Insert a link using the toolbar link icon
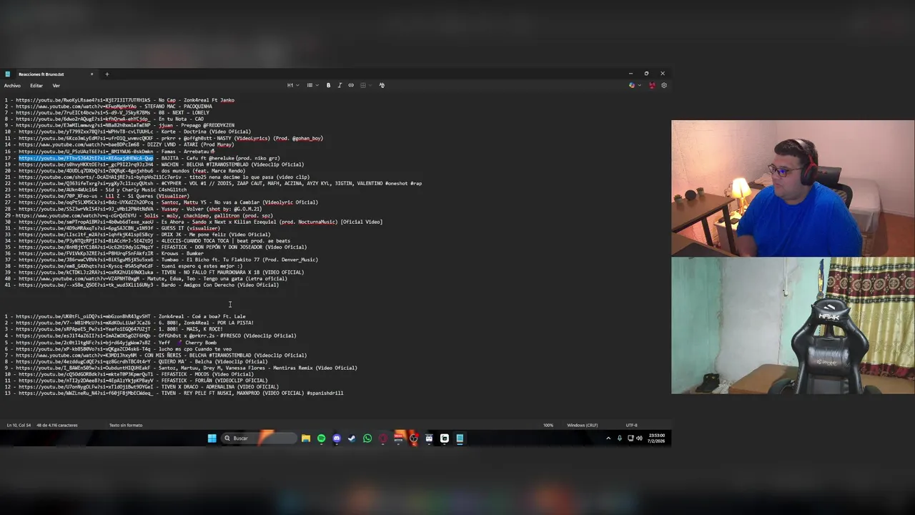The width and height of the screenshot is (915, 515). (x=351, y=85)
